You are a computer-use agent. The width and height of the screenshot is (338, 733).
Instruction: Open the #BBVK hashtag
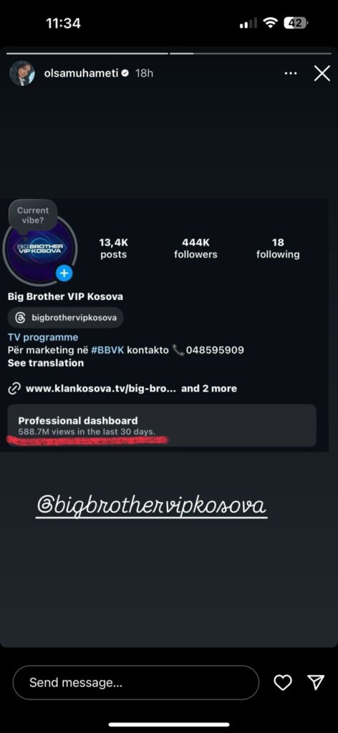[107, 350]
